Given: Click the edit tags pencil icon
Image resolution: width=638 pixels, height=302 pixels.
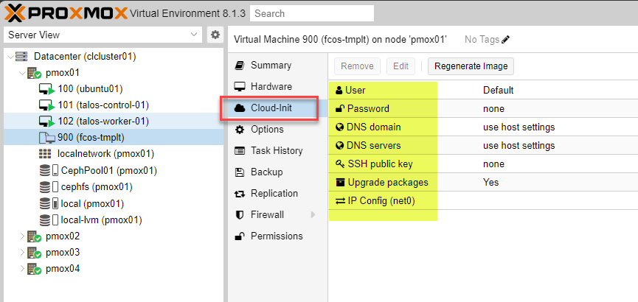Looking at the screenshot, I should tap(506, 40).
